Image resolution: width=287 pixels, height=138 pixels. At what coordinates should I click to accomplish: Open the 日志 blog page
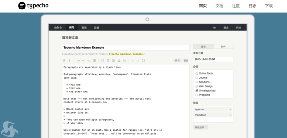coord(252,6)
